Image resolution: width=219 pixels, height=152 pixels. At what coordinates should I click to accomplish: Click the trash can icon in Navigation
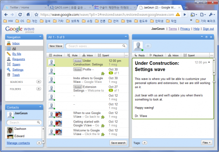pyautogui.click(x=9, y=75)
